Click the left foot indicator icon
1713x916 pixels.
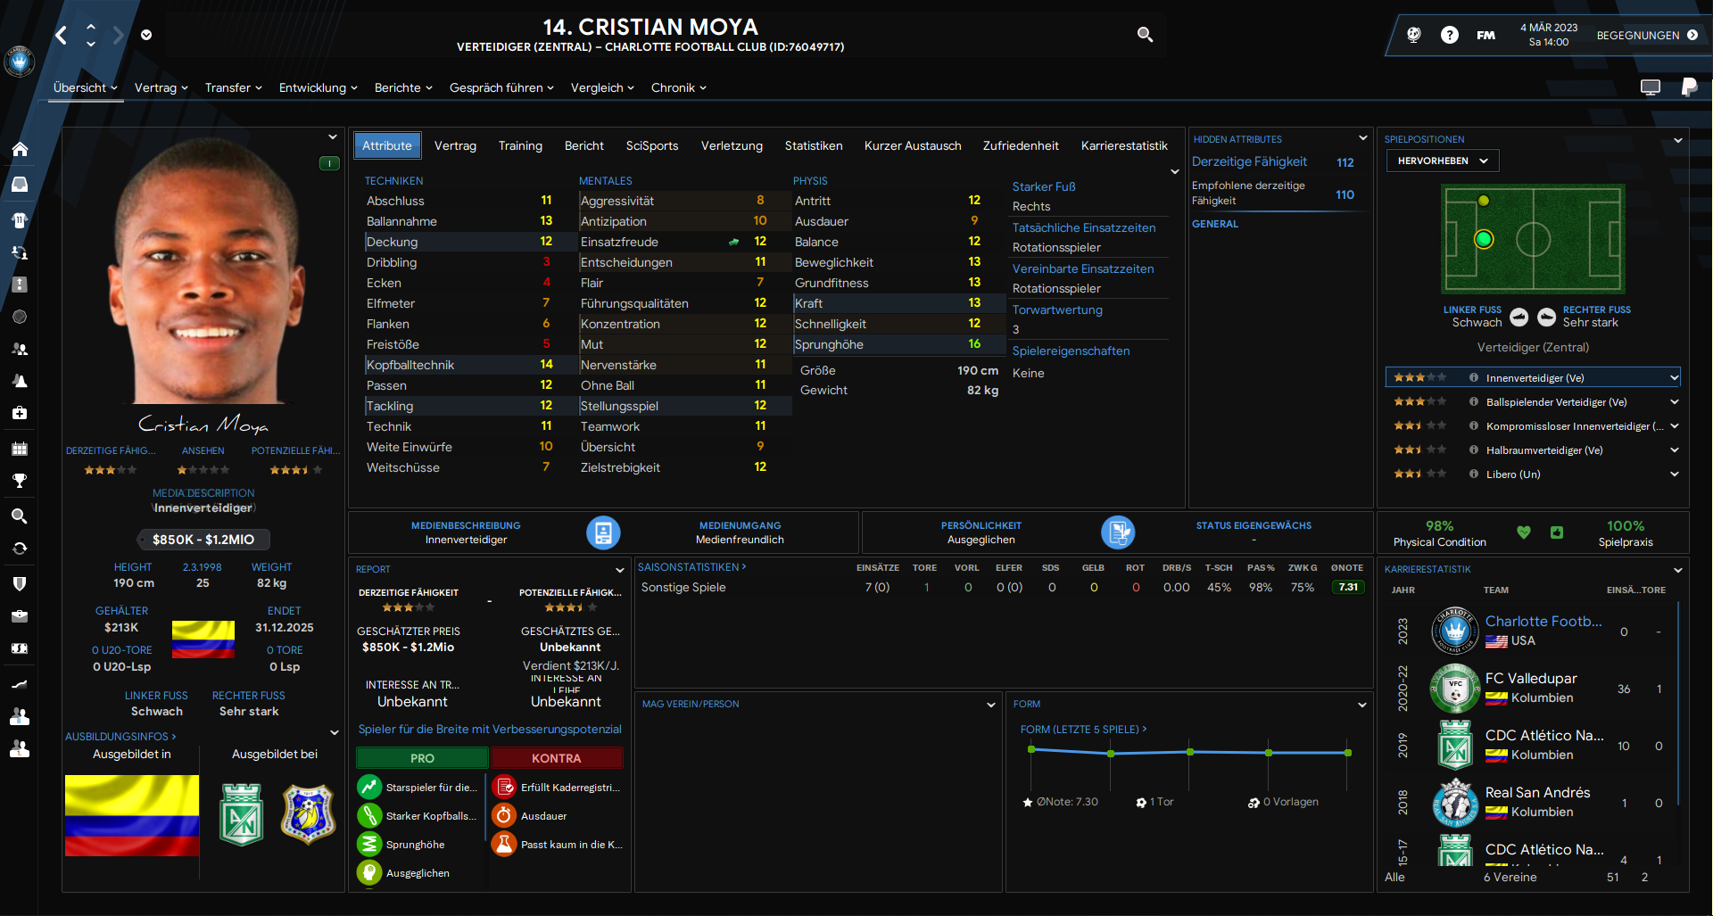point(1519,318)
